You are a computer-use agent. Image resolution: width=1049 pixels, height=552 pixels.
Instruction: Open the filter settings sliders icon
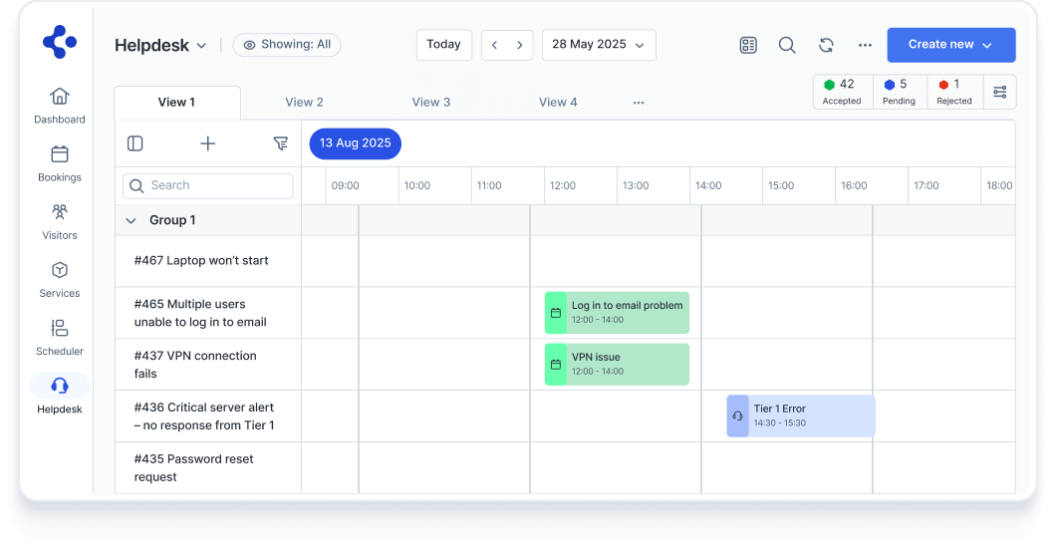pyautogui.click(x=999, y=92)
